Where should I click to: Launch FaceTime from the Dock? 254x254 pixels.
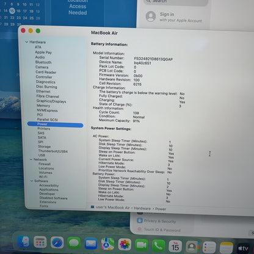coord(142,245)
